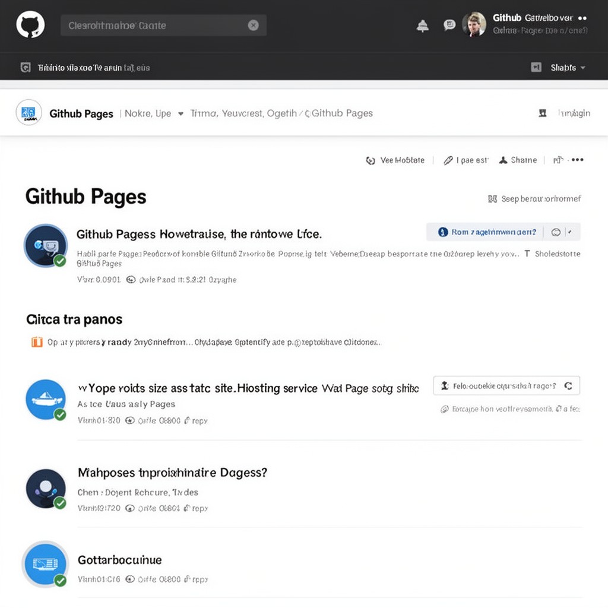Click As tce Uaus asly Pages subtitle
The image size is (608, 608).
point(126,404)
